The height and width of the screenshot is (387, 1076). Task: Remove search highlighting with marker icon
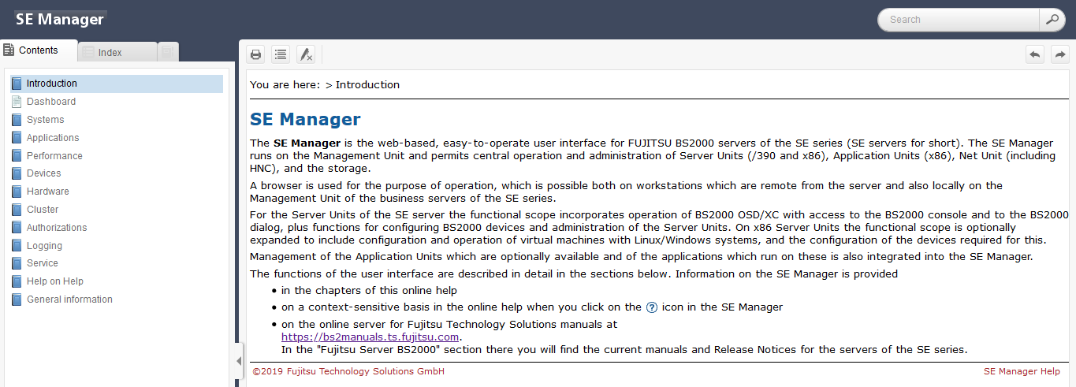tap(306, 54)
